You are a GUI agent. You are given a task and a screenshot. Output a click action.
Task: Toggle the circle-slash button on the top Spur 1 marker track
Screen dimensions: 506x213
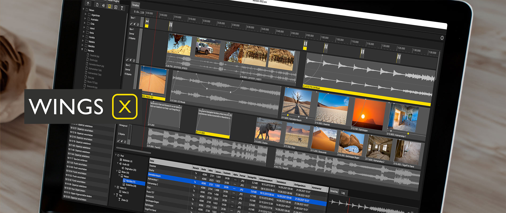(x=138, y=25)
